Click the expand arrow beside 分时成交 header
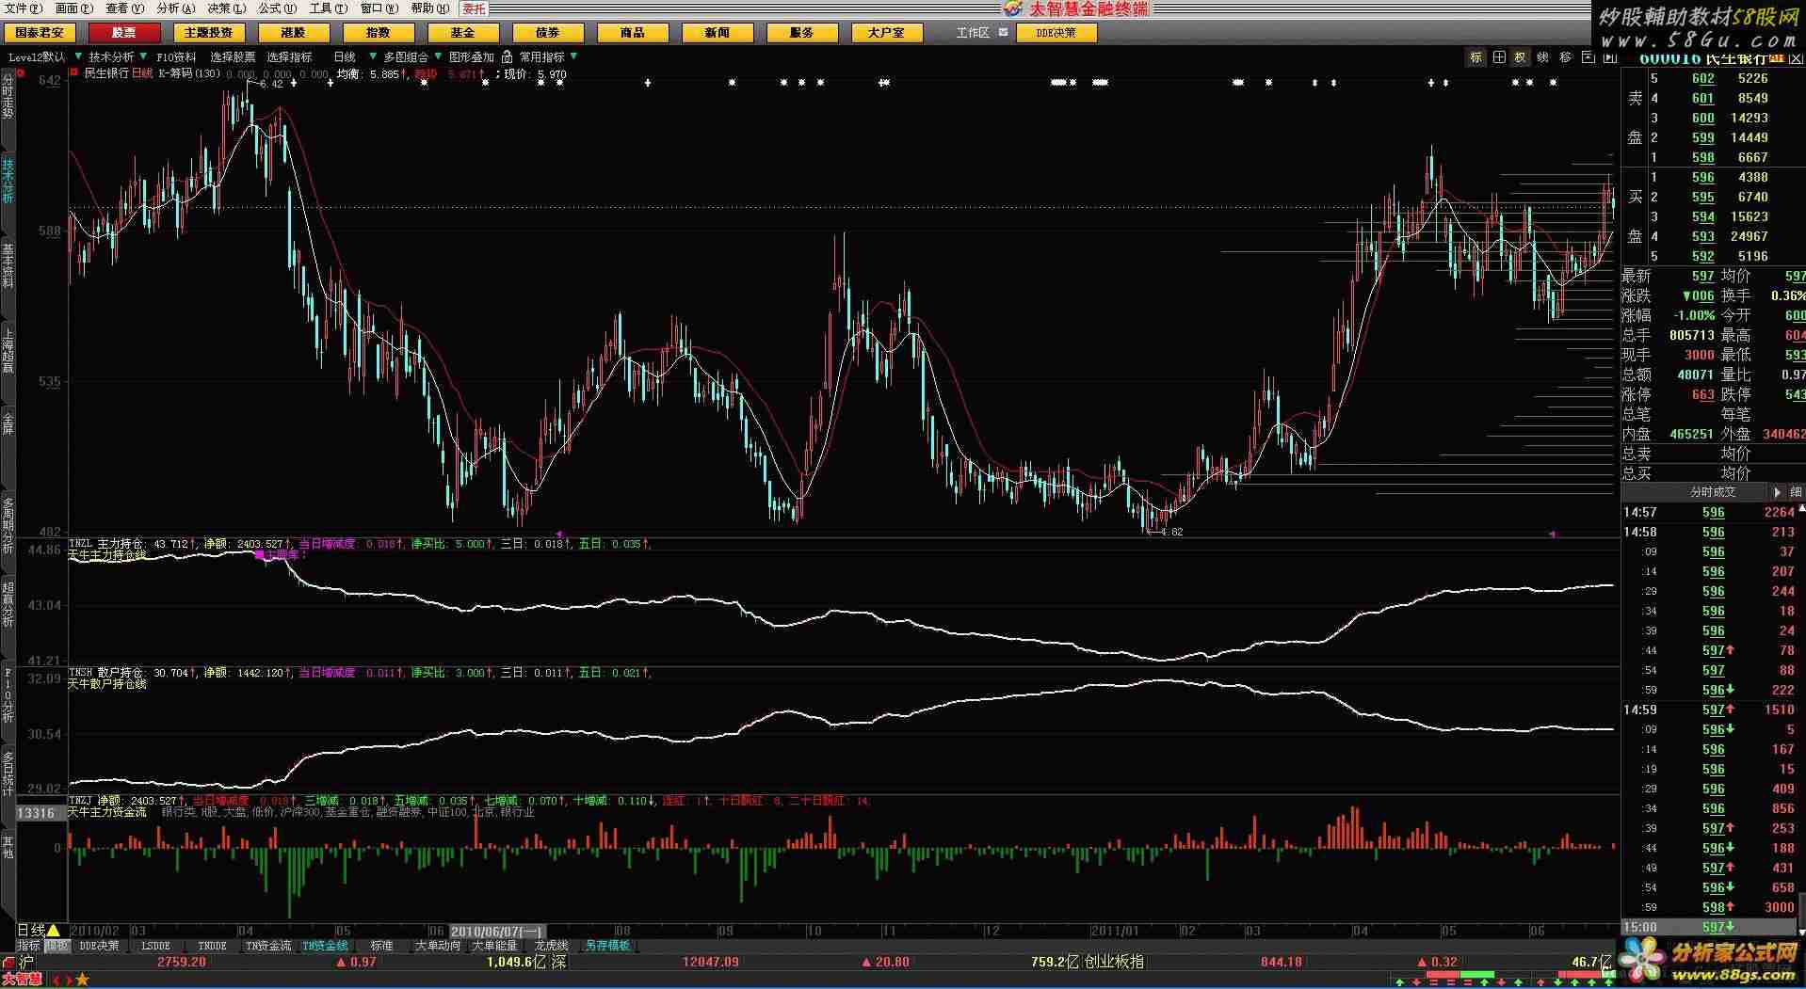 coord(1777,492)
